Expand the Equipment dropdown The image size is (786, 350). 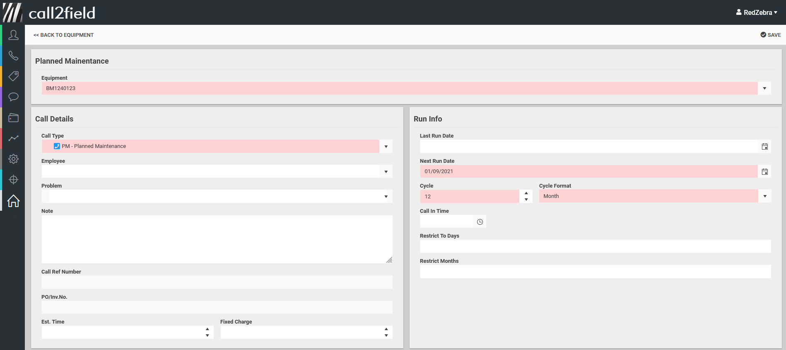pyautogui.click(x=764, y=88)
